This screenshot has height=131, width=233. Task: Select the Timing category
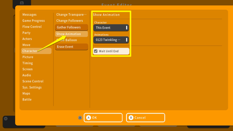pos(28,63)
